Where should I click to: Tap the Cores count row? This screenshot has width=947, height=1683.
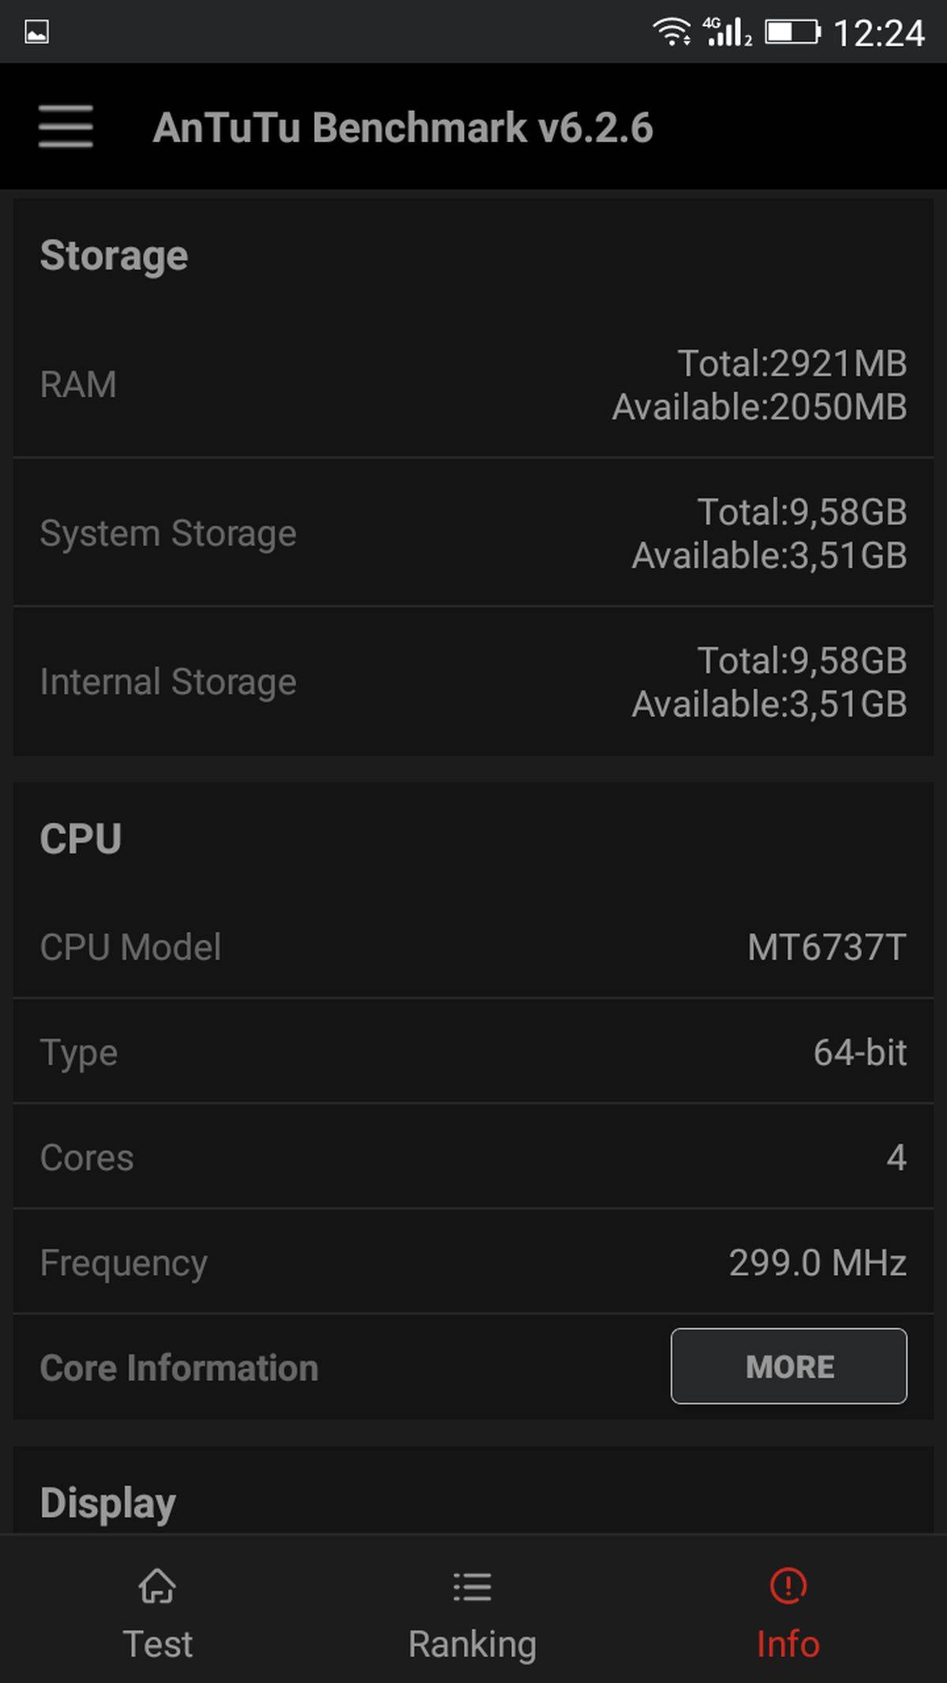[473, 1158]
